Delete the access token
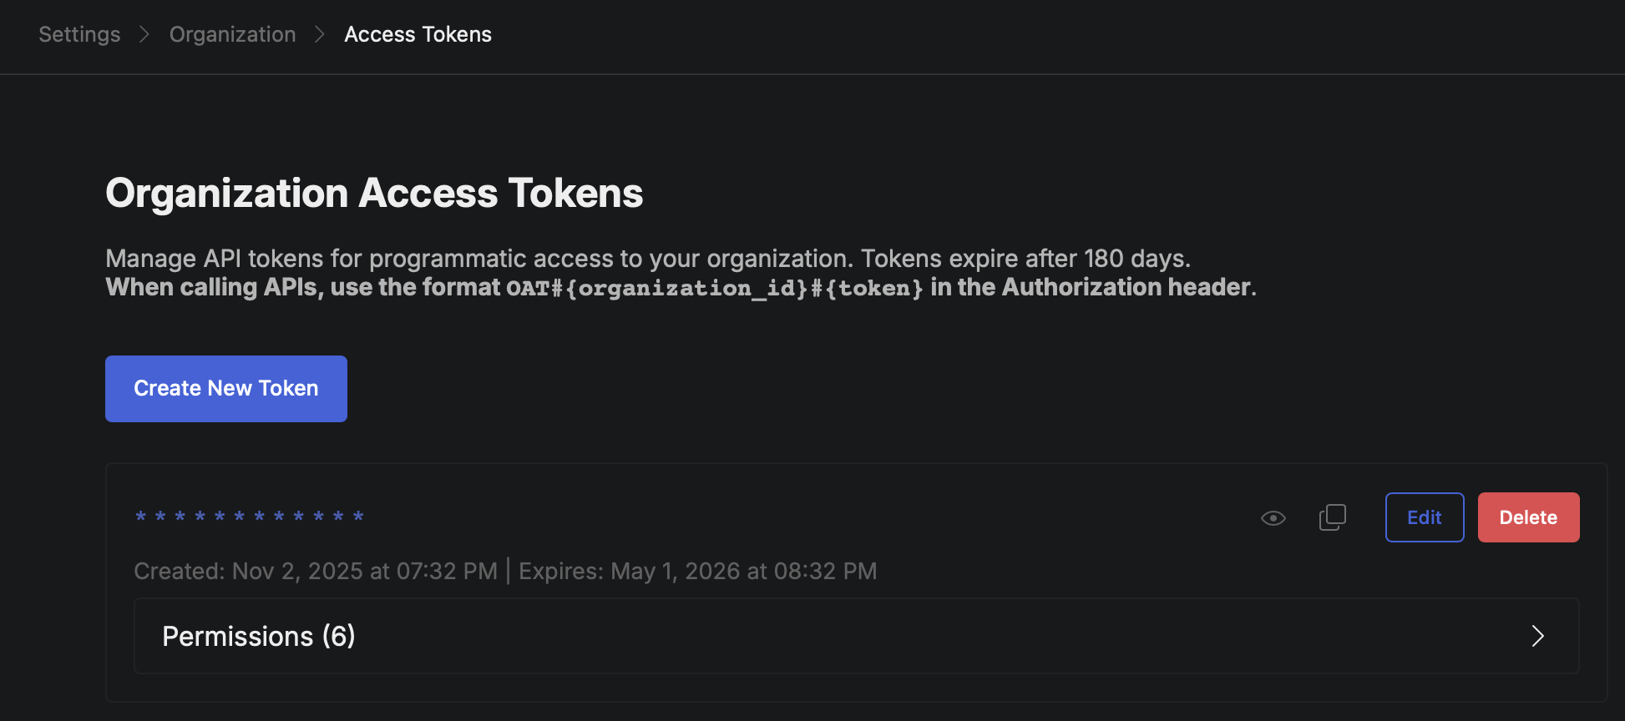 (1528, 517)
